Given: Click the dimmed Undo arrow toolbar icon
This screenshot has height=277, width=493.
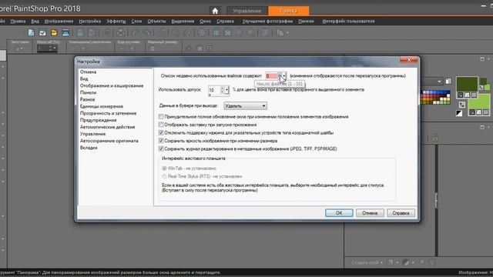Looking at the screenshot, I should (136, 32).
